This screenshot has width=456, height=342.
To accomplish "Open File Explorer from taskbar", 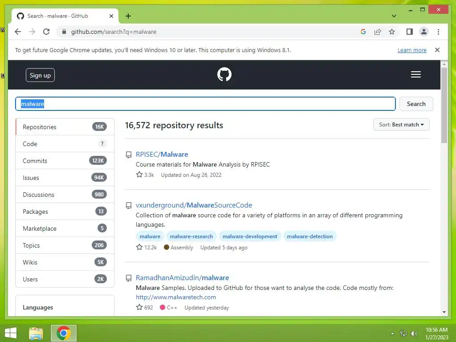I will (x=36, y=333).
